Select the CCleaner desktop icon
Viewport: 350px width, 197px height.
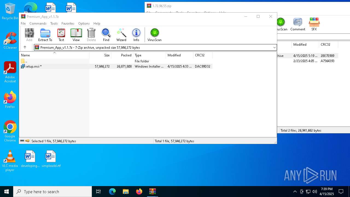10,41
